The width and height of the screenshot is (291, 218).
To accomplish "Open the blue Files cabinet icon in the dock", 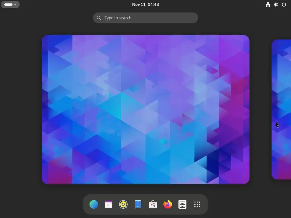I will click(138, 204).
